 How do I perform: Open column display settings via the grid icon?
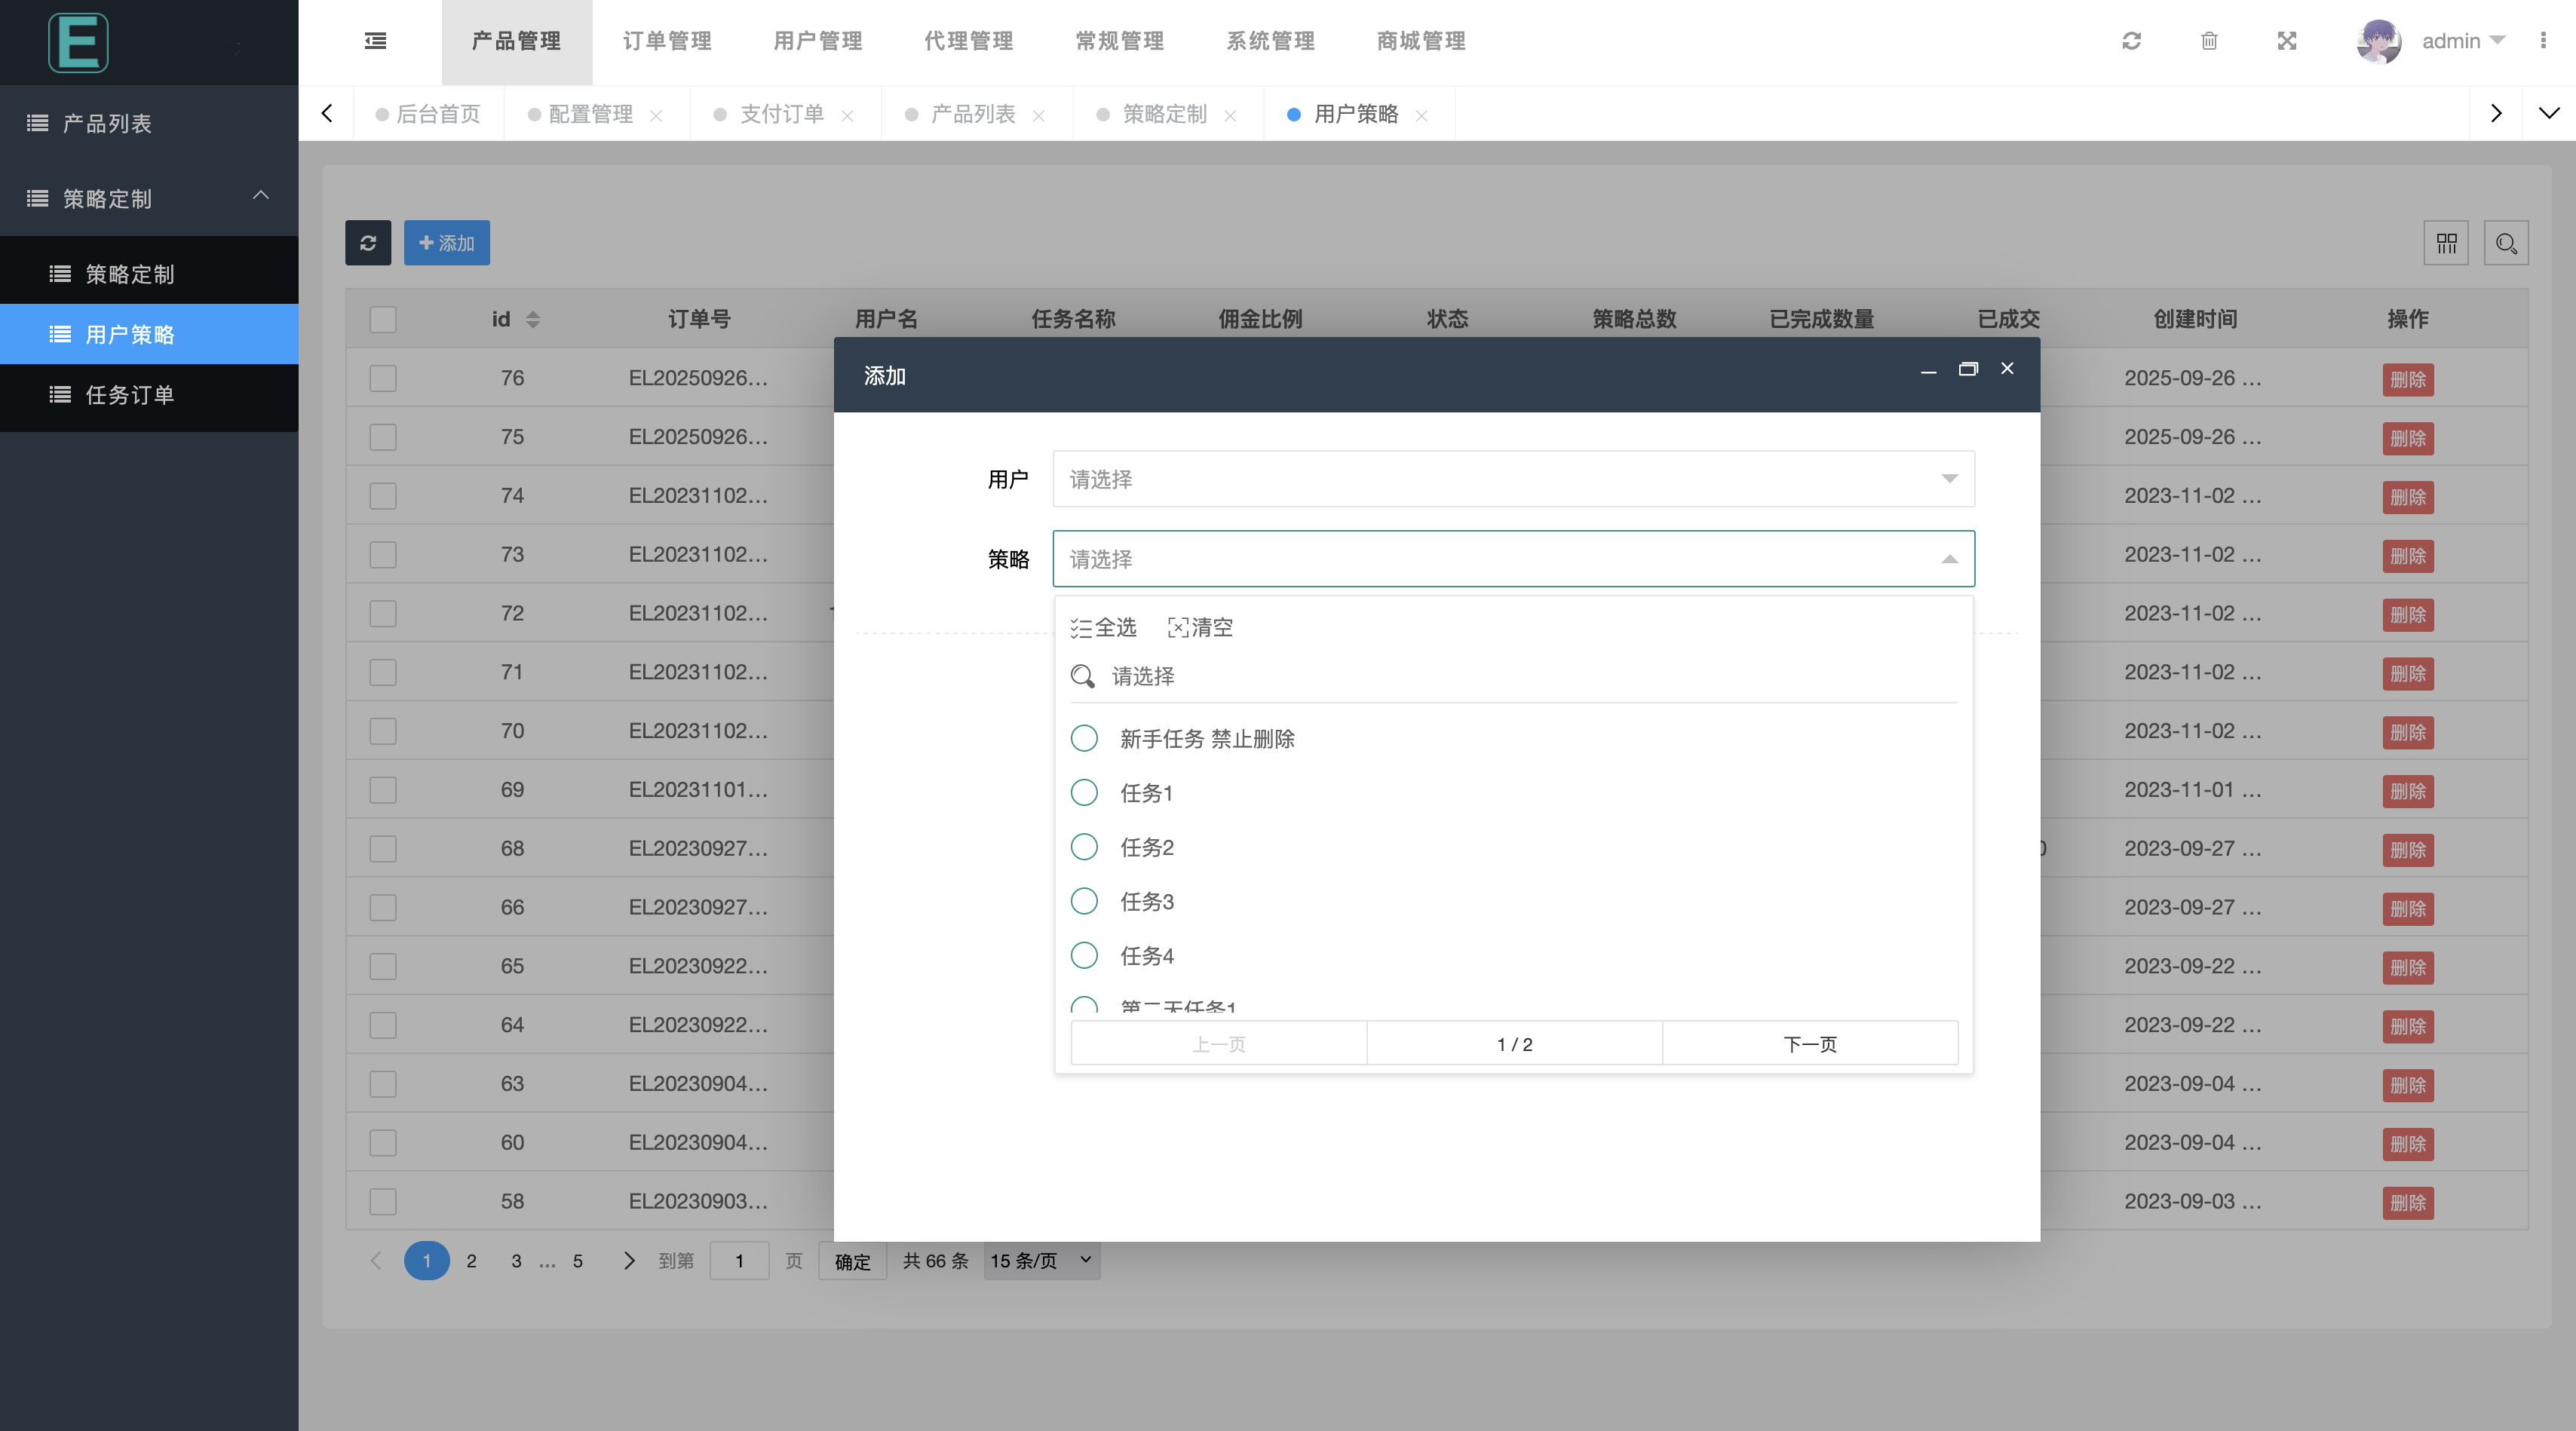tap(2446, 242)
